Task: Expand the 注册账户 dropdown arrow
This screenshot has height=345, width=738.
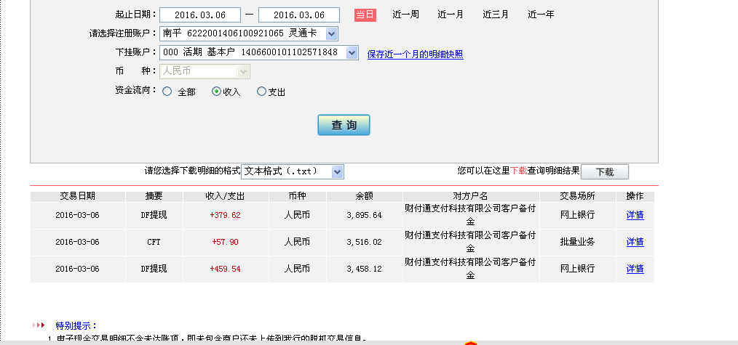Action: [331, 33]
